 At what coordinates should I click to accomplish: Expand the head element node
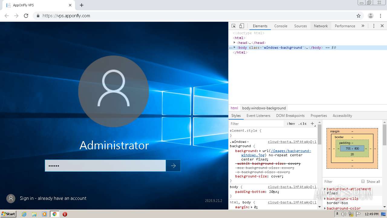coord(235,43)
